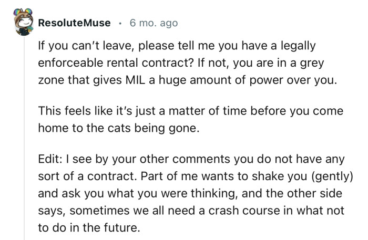Click the dot separator after the username
The image size is (368, 240).
[120, 23]
